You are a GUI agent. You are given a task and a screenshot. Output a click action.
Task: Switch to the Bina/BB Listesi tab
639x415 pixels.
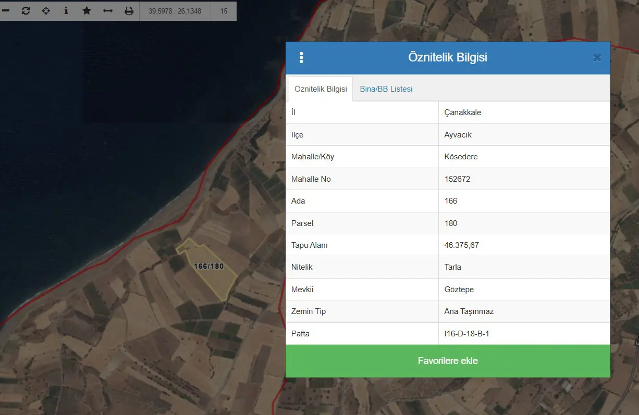[x=386, y=89]
